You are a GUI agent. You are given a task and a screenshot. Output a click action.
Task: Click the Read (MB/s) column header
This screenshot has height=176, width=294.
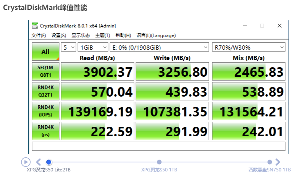[97, 58]
